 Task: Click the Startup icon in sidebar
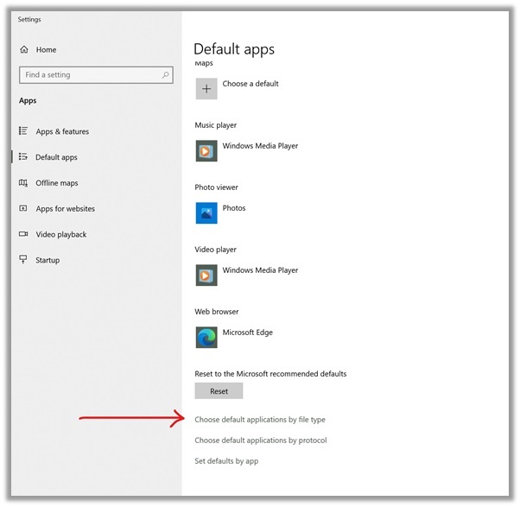click(x=23, y=260)
